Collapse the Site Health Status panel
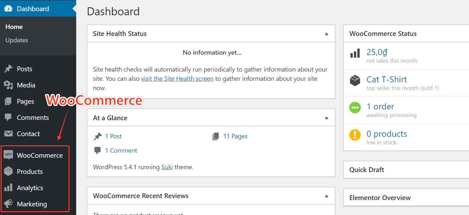The height and width of the screenshot is (215, 469). click(x=326, y=34)
